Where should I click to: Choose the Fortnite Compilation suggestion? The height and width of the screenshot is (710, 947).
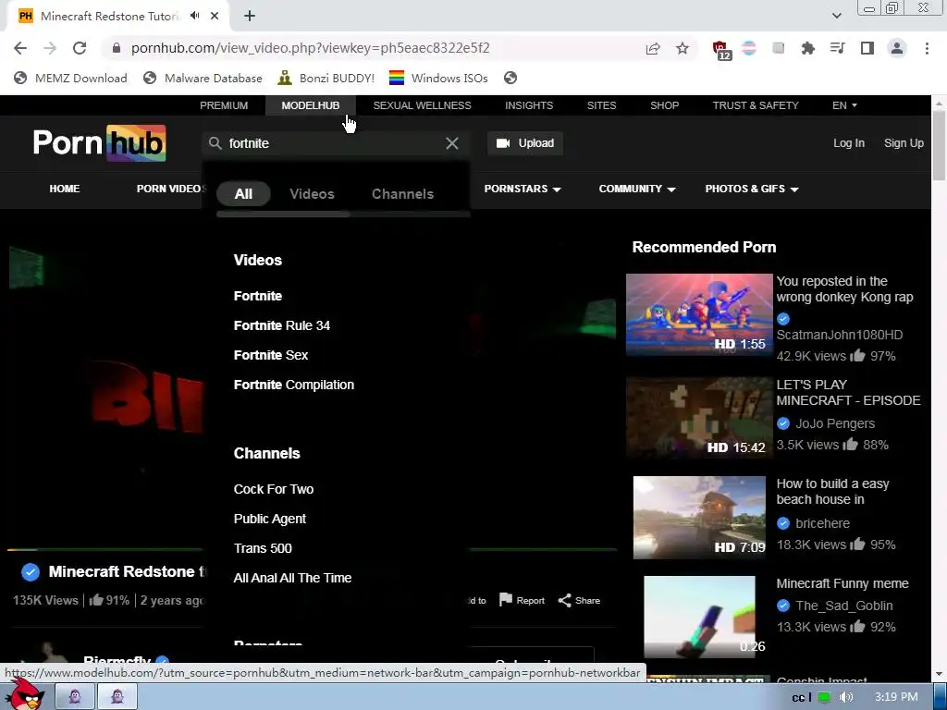pyautogui.click(x=293, y=385)
